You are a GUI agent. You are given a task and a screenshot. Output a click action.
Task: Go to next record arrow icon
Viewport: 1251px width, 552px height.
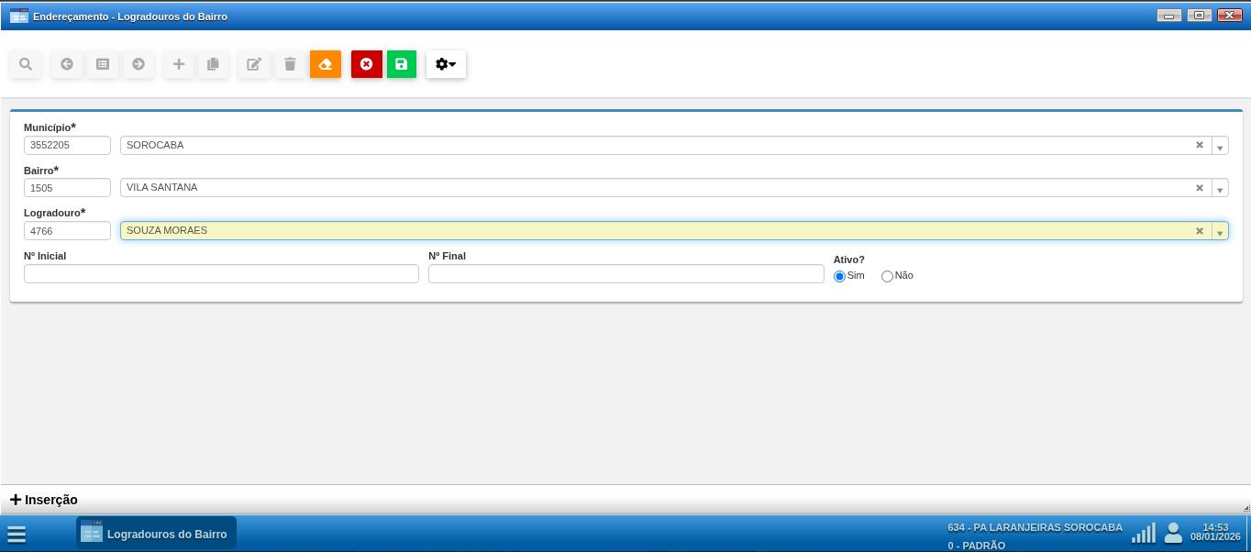(138, 64)
